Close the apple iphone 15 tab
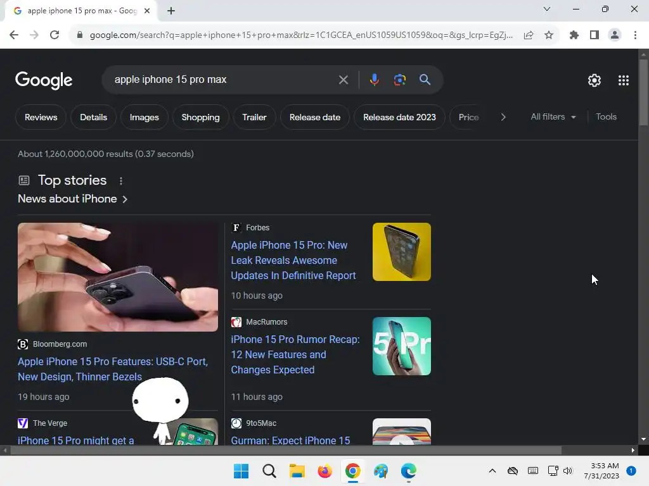Screen dimensions: 649x486 pyautogui.click(x=147, y=11)
